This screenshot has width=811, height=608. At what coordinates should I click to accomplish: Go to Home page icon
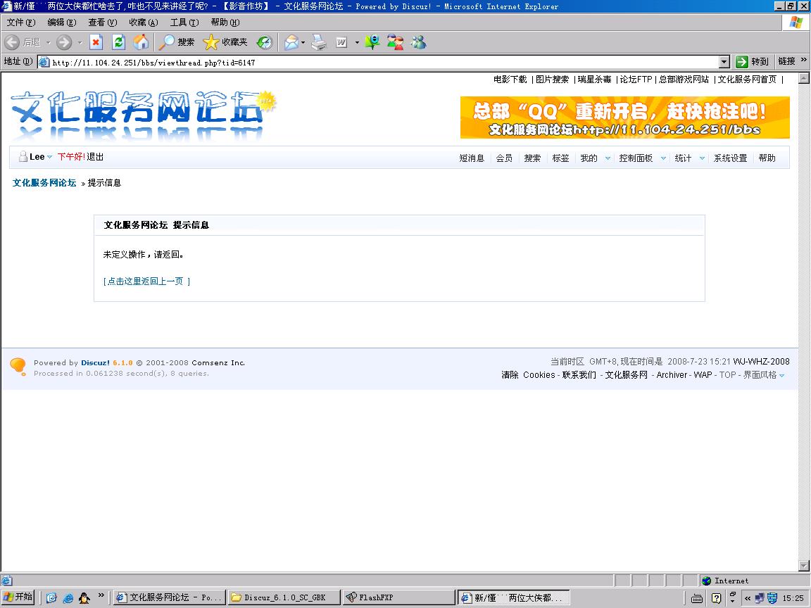(141, 42)
